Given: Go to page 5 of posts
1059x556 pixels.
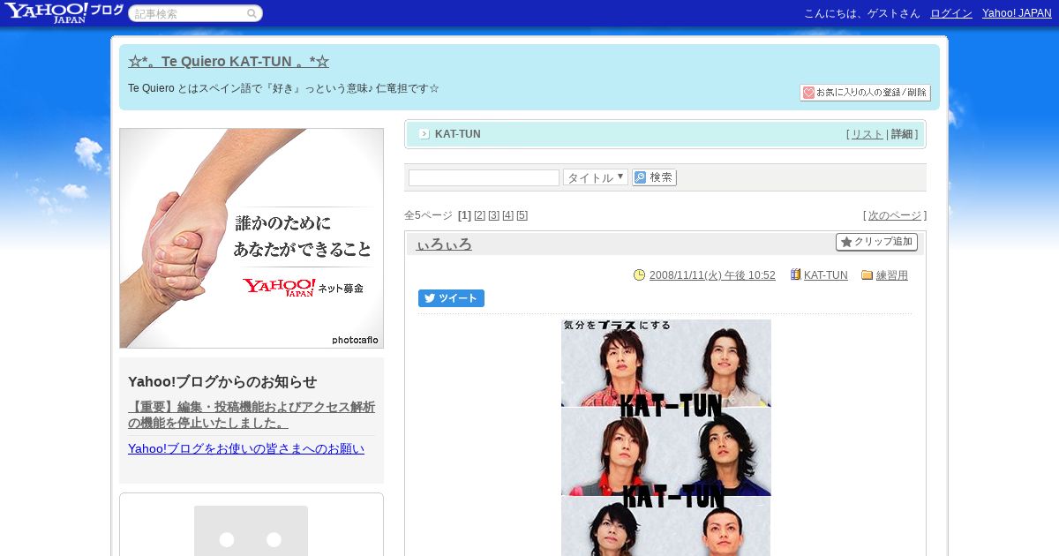Looking at the screenshot, I should click(x=522, y=215).
